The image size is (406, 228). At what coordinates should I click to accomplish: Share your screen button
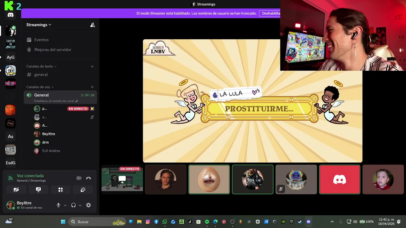pyautogui.click(x=38, y=190)
